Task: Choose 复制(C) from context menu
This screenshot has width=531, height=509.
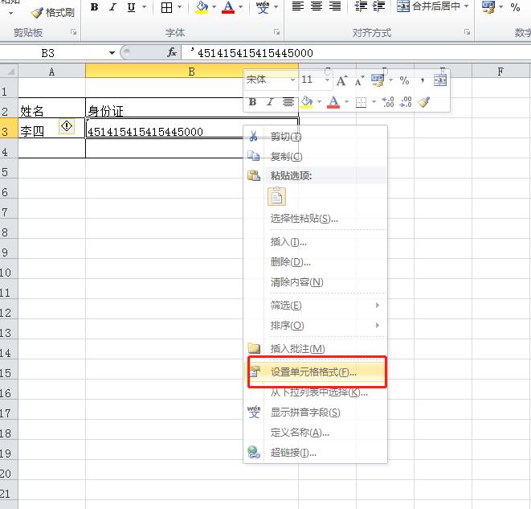Action: [x=316, y=156]
